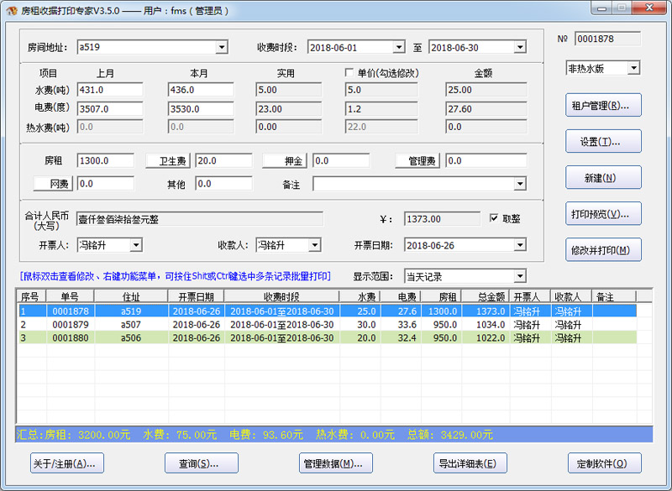
Task: Open the 开票日期 date picker dropdown
Action: [520, 245]
